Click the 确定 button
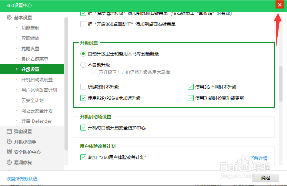The image size is (287, 186). [x=266, y=178]
